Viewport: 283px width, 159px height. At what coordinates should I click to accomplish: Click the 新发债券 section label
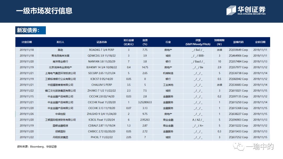[x=30, y=30]
